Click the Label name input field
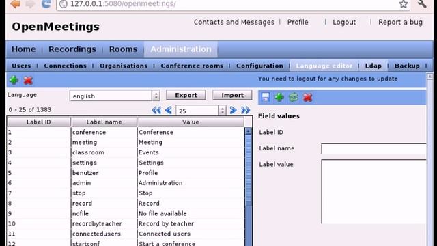Viewport: 437px width, 246px height. pos(373,149)
